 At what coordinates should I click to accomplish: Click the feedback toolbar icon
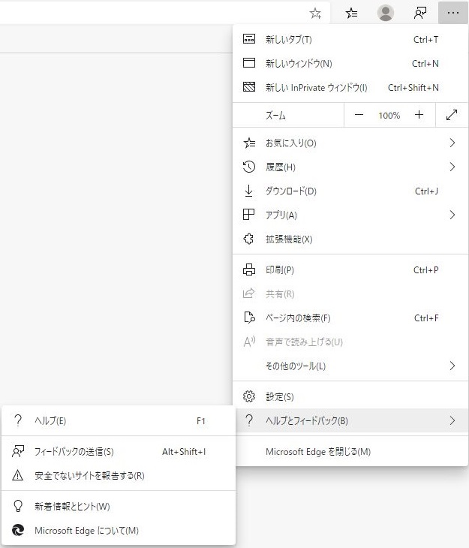(x=419, y=14)
